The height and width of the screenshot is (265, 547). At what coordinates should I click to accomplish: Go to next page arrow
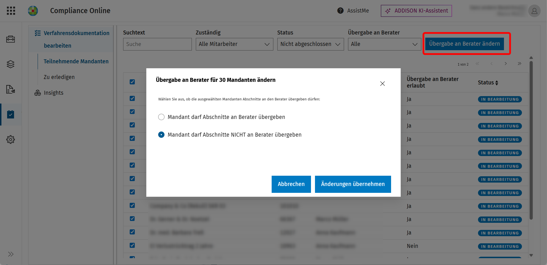pos(506,64)
